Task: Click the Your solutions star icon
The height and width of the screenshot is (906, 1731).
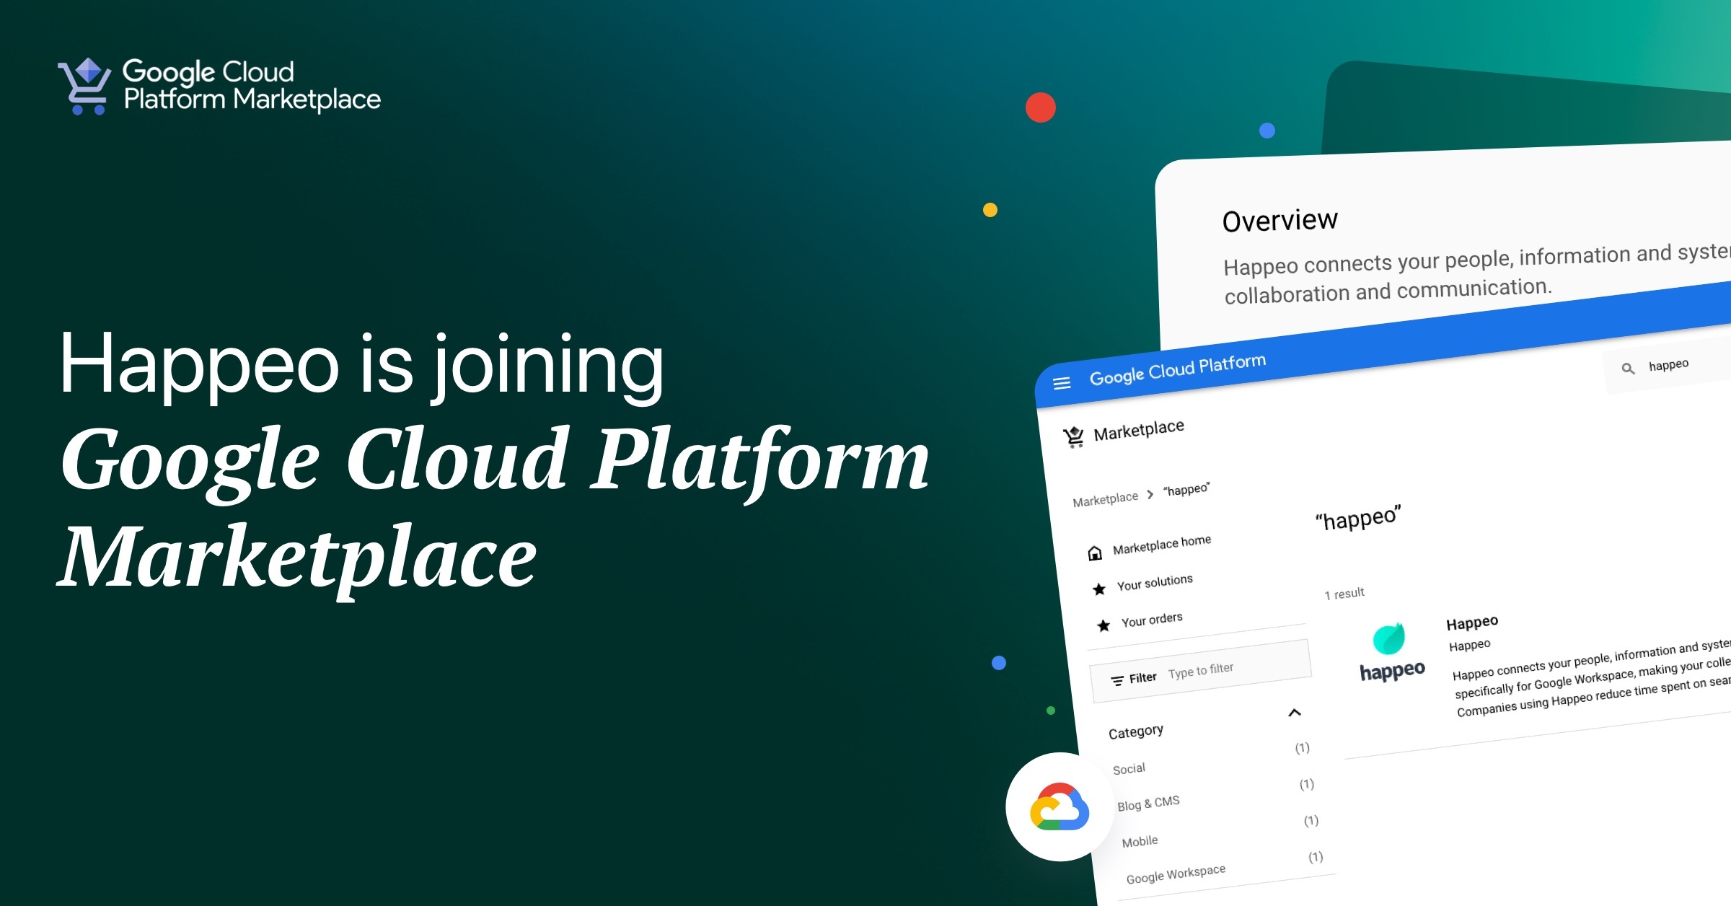Action: 1099,589
